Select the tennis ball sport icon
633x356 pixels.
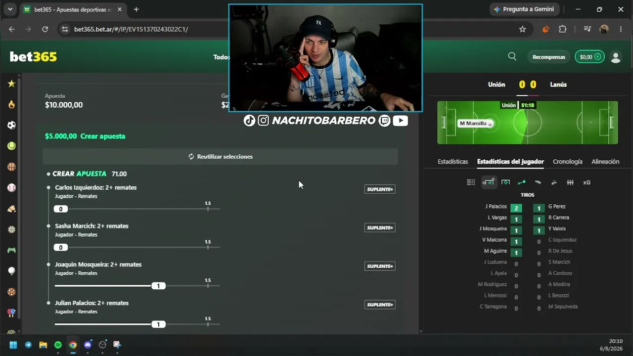(x=11, y=146)
